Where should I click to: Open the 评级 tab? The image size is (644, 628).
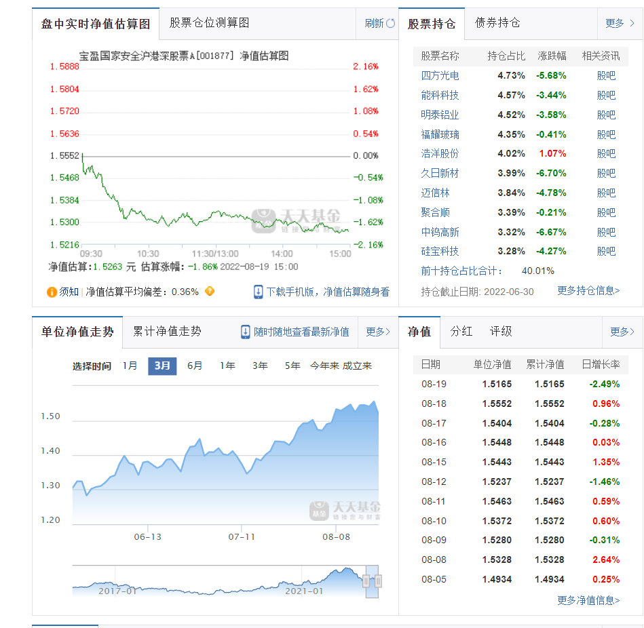pyautogui.click(x=502, y=332)
